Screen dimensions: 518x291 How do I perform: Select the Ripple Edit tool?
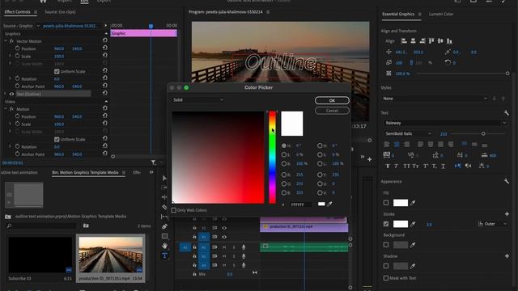(x=164, y=197)
